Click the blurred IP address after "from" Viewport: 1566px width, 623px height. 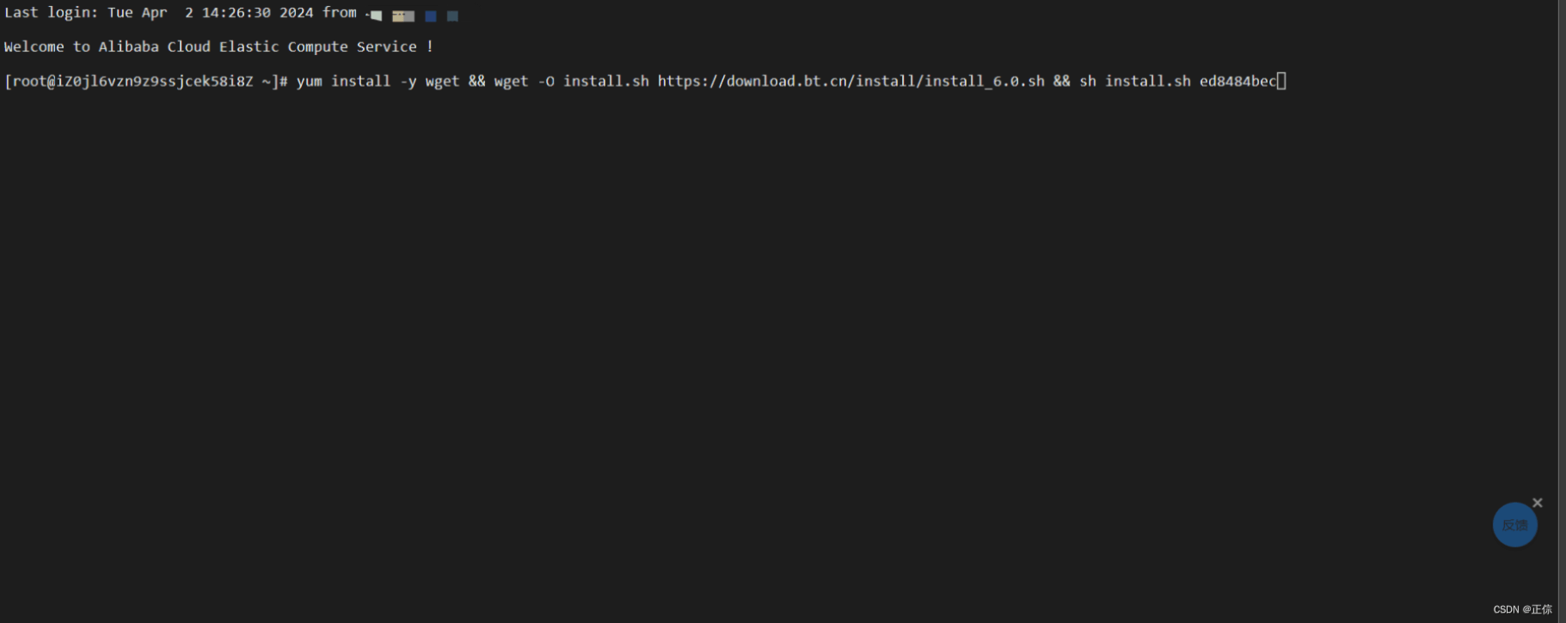click(415, 15)
